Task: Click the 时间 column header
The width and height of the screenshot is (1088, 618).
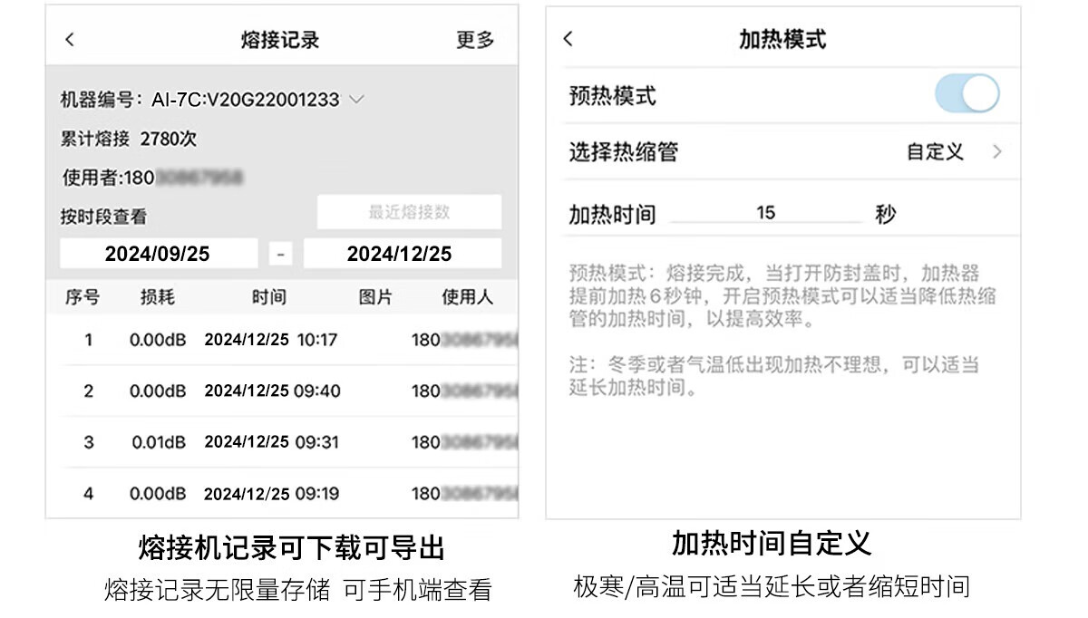Action: coord(268,297)
